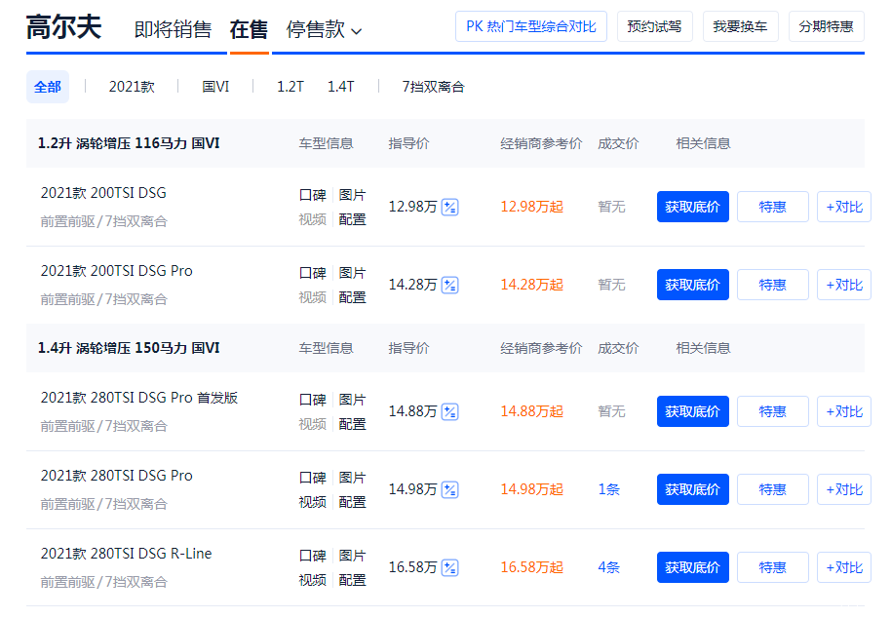Select the 在售 tab
This screenshot has height=618, width=891.
click(x=249, y=30)
